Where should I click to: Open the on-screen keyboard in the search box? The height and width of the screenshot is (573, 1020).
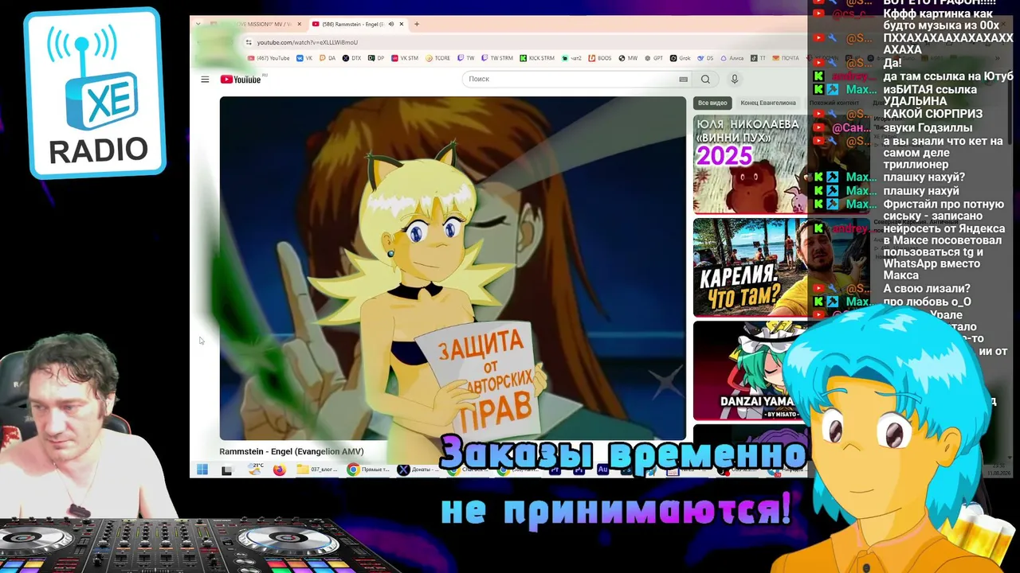pyautogui.click(x=683, y=80)
